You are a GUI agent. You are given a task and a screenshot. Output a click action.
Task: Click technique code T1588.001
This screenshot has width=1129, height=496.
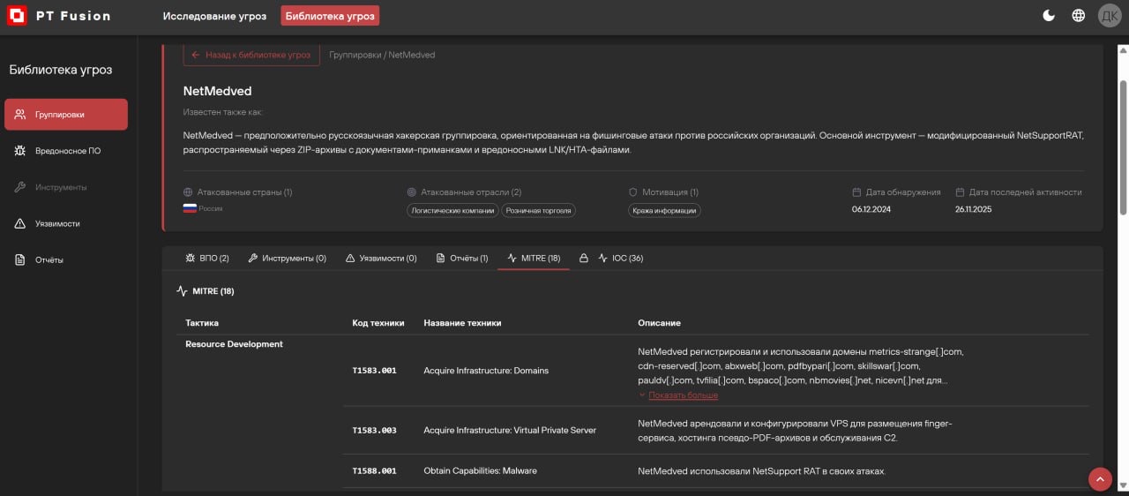374,471
